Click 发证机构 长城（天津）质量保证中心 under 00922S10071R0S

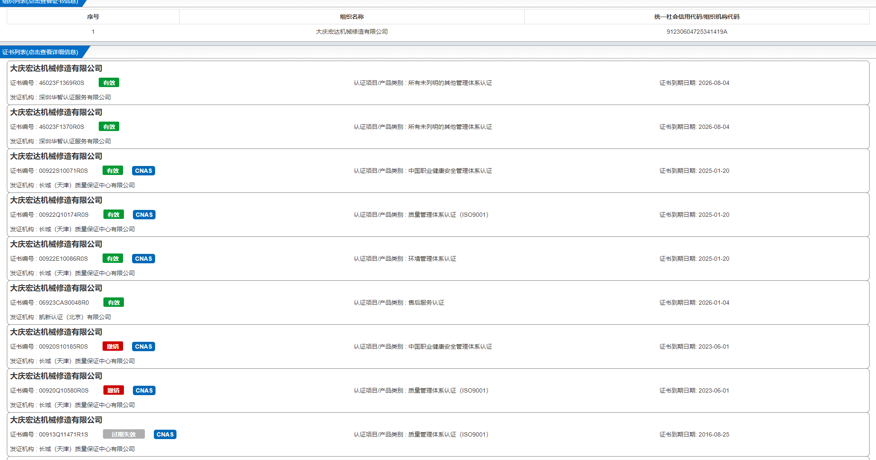click(x=72, y=185)
